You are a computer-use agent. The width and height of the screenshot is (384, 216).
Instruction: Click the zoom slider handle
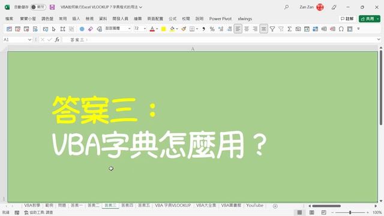(x=350, y=212)
